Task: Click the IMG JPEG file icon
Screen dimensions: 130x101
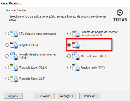Action: tap(14, 45)
